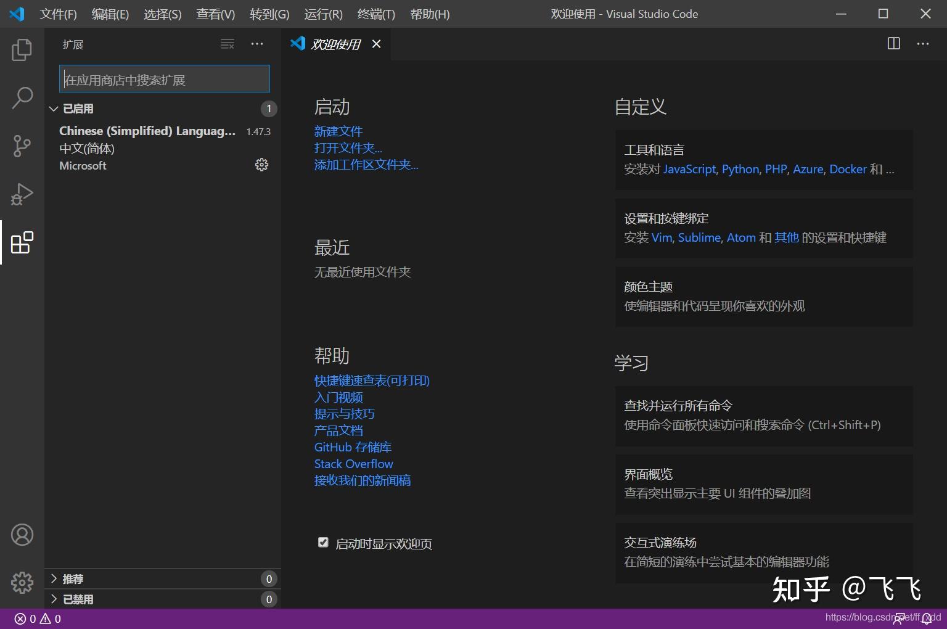Open the extensions filter icon

[x=227, y=44]
